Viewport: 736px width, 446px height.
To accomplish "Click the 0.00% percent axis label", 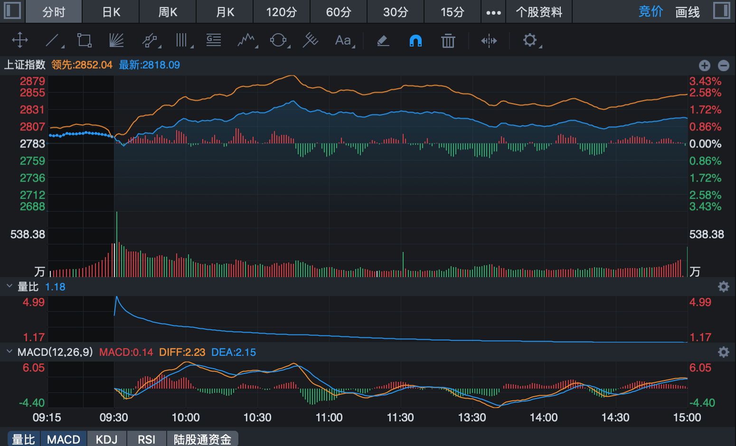I will coord(705,144).
